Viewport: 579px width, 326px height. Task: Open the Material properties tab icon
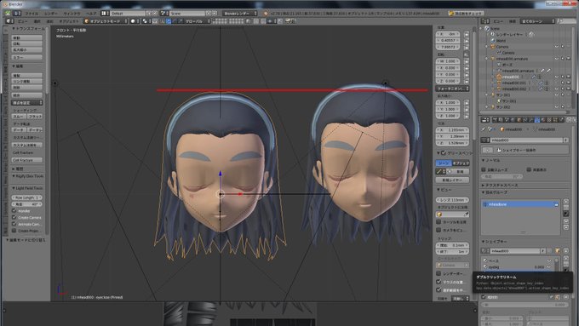[x=543, y=120]
